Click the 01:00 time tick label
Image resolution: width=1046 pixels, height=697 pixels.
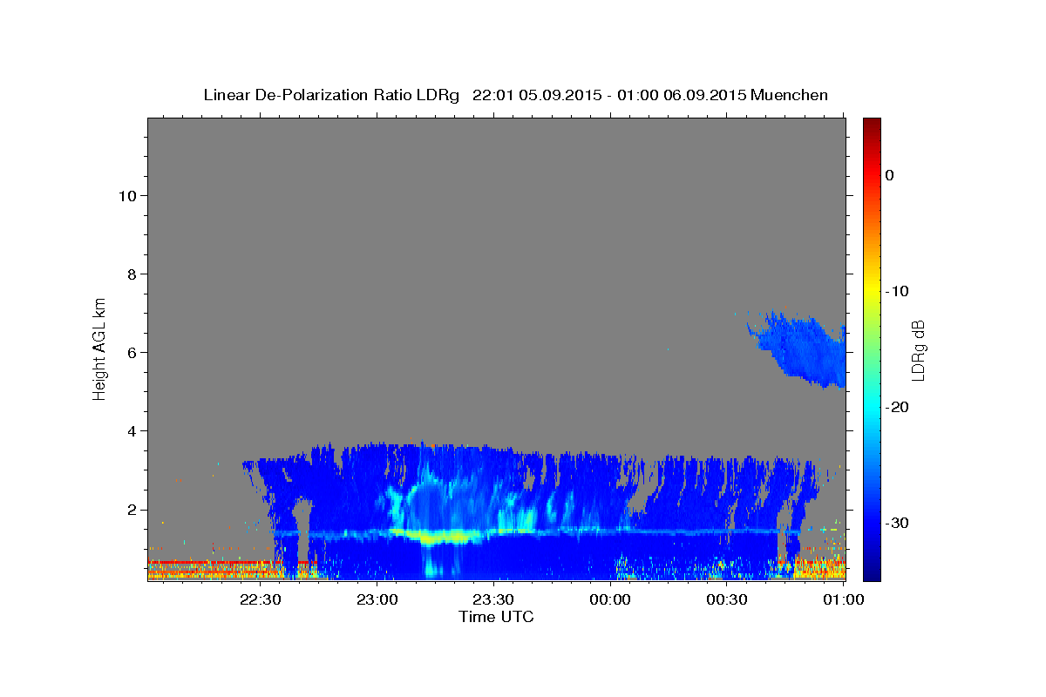(844, 600)
